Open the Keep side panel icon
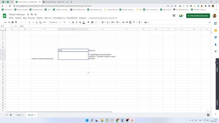Image resolution: width=219 pixels, height=123 pixels. (216, 30)
